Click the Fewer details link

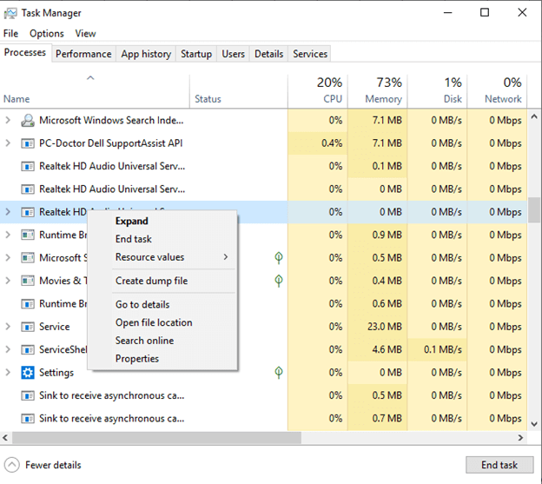coord(53,466)
